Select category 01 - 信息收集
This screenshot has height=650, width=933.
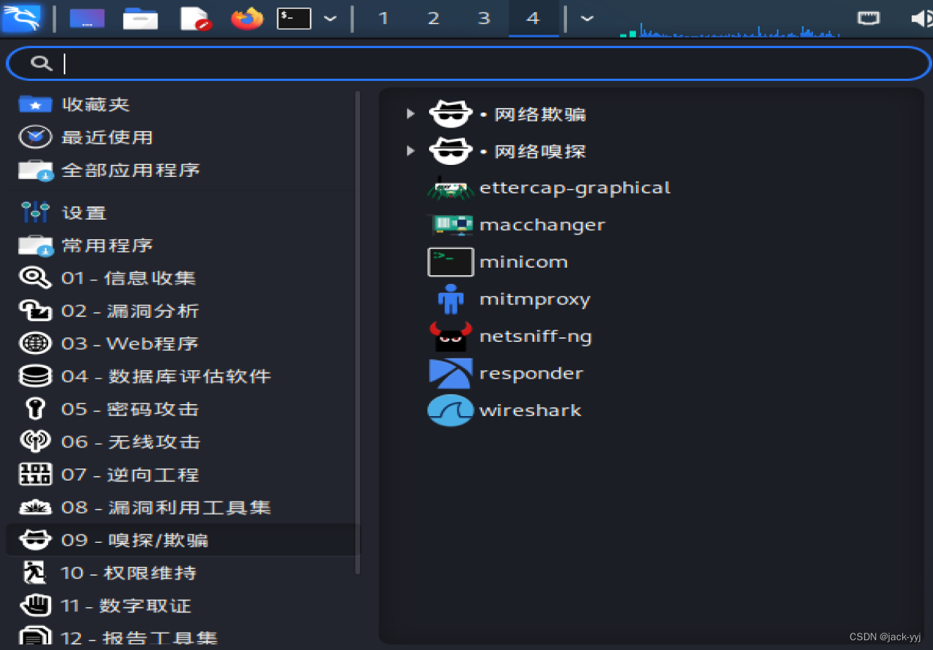point(180,278)
